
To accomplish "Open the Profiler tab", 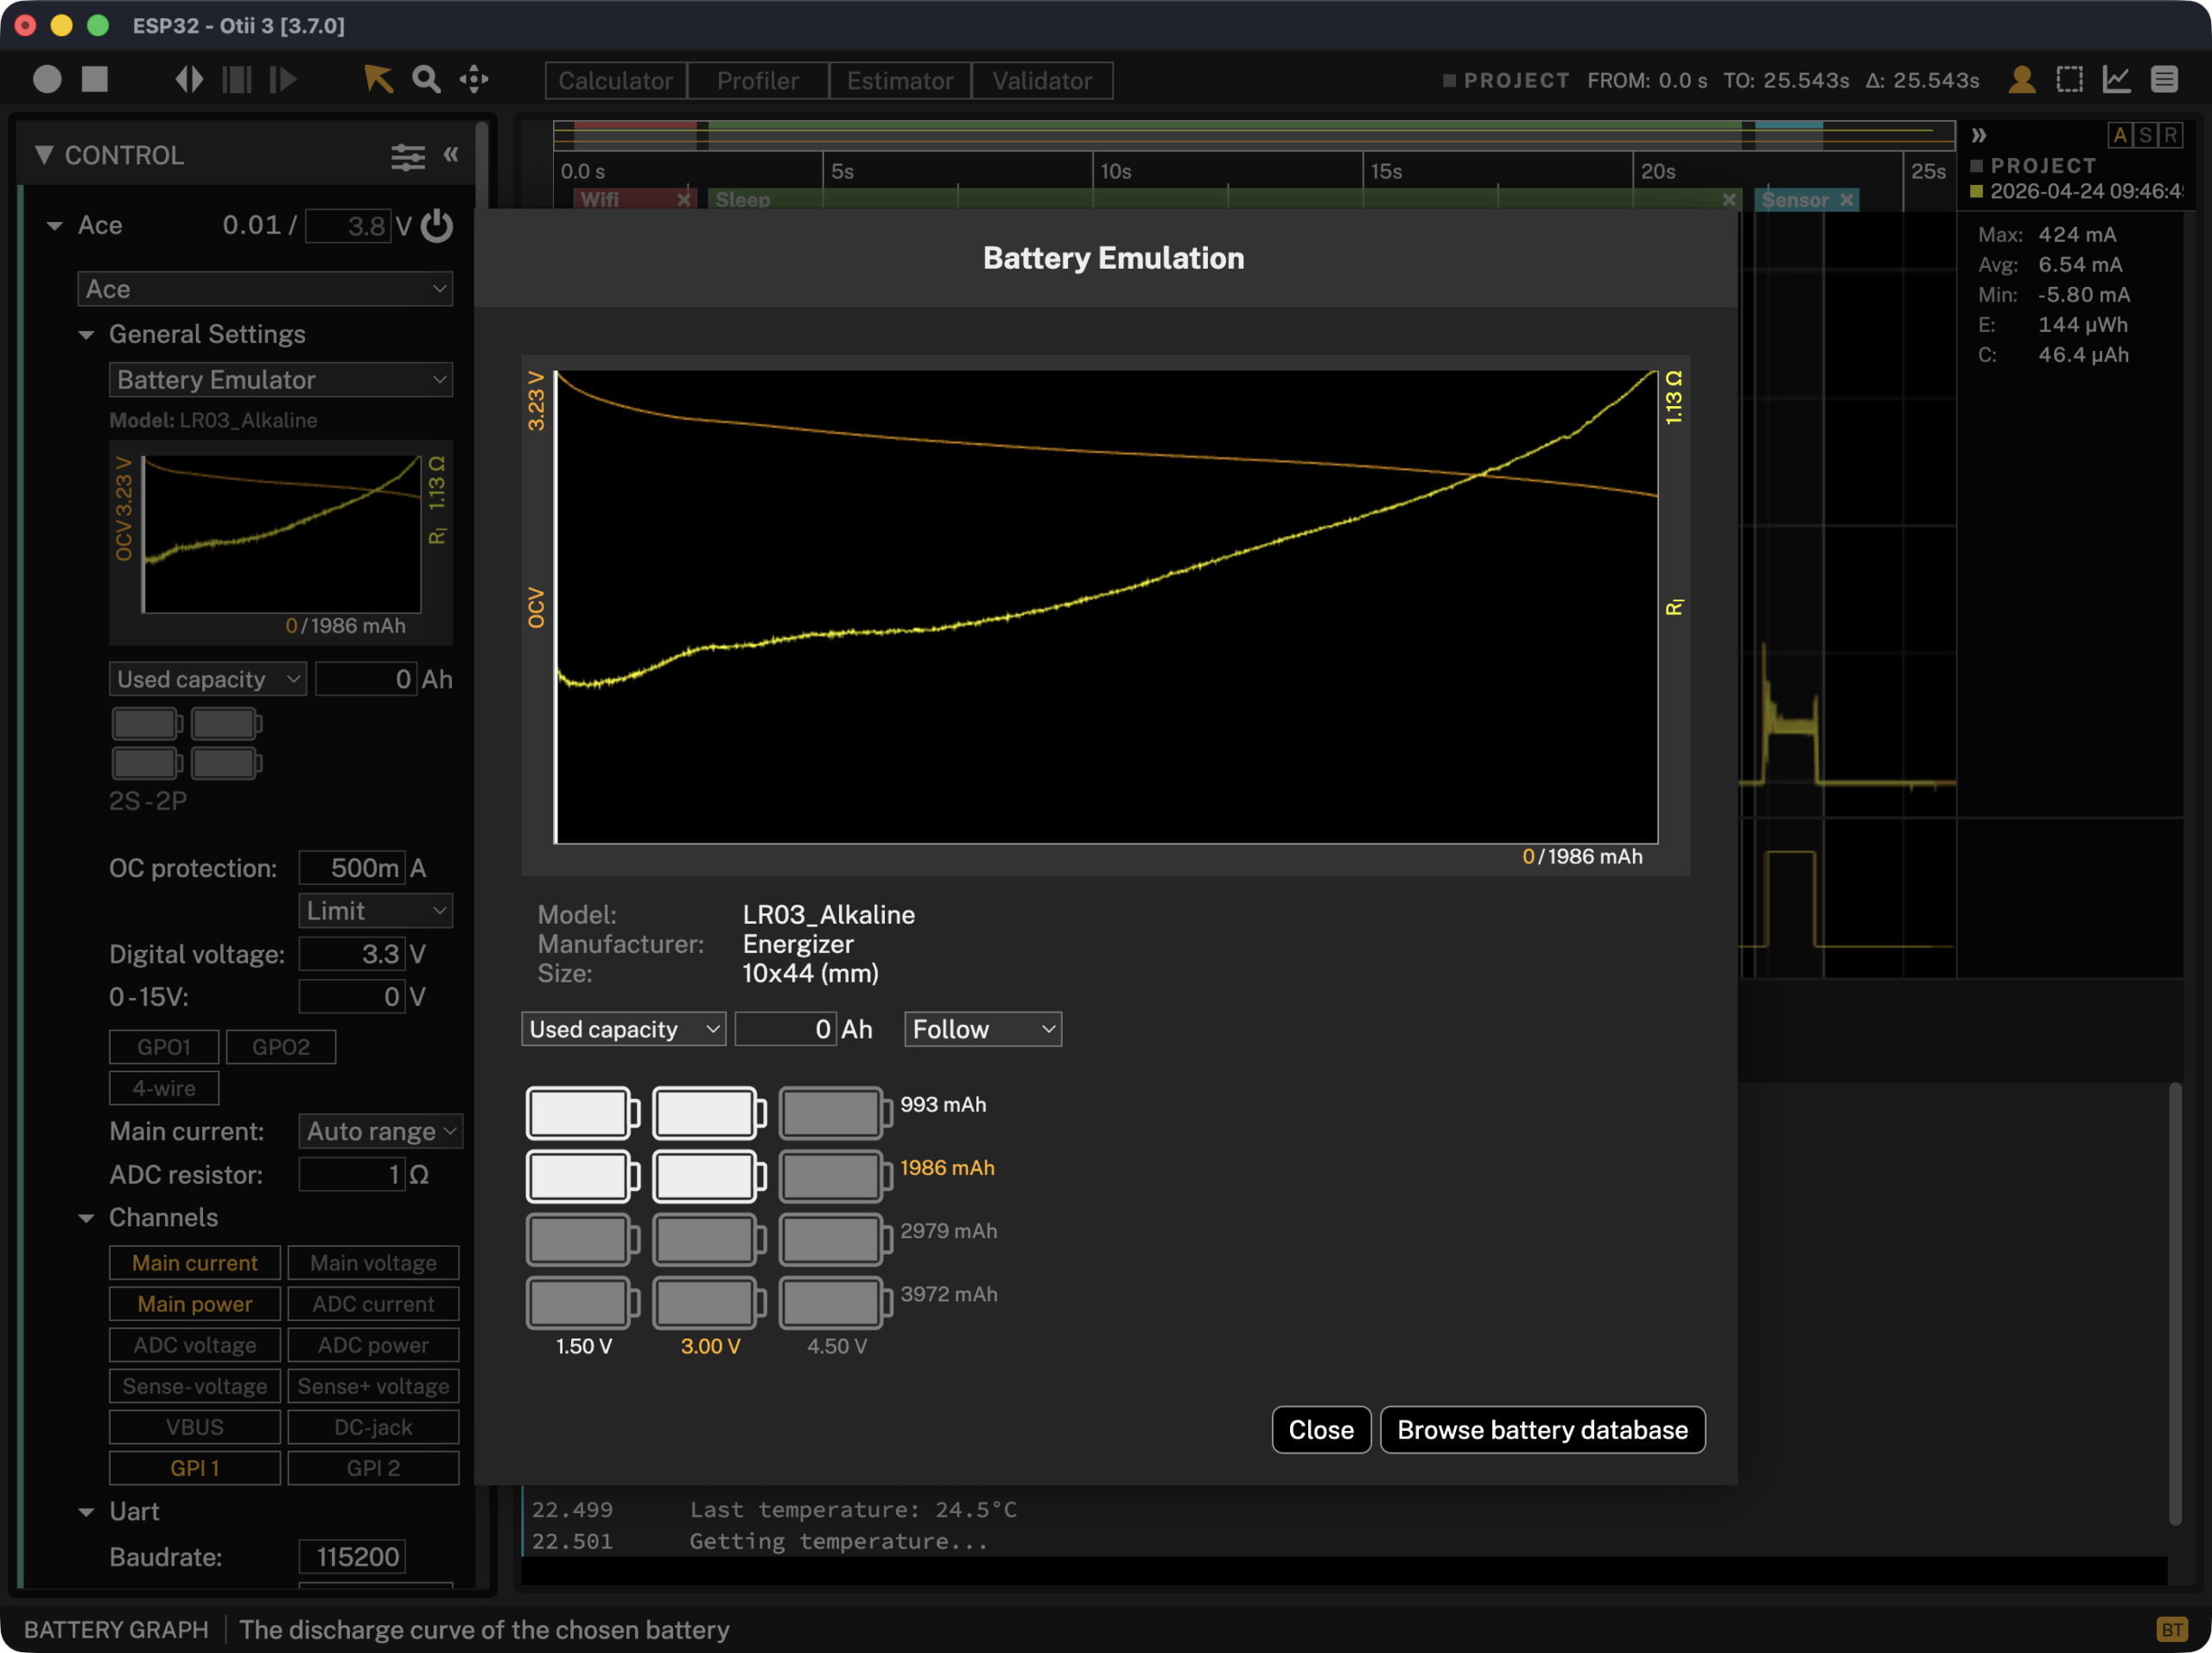I will (758, 81).
